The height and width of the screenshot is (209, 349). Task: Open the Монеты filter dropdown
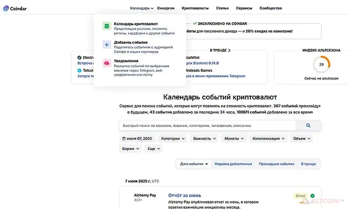pos(234,138)
